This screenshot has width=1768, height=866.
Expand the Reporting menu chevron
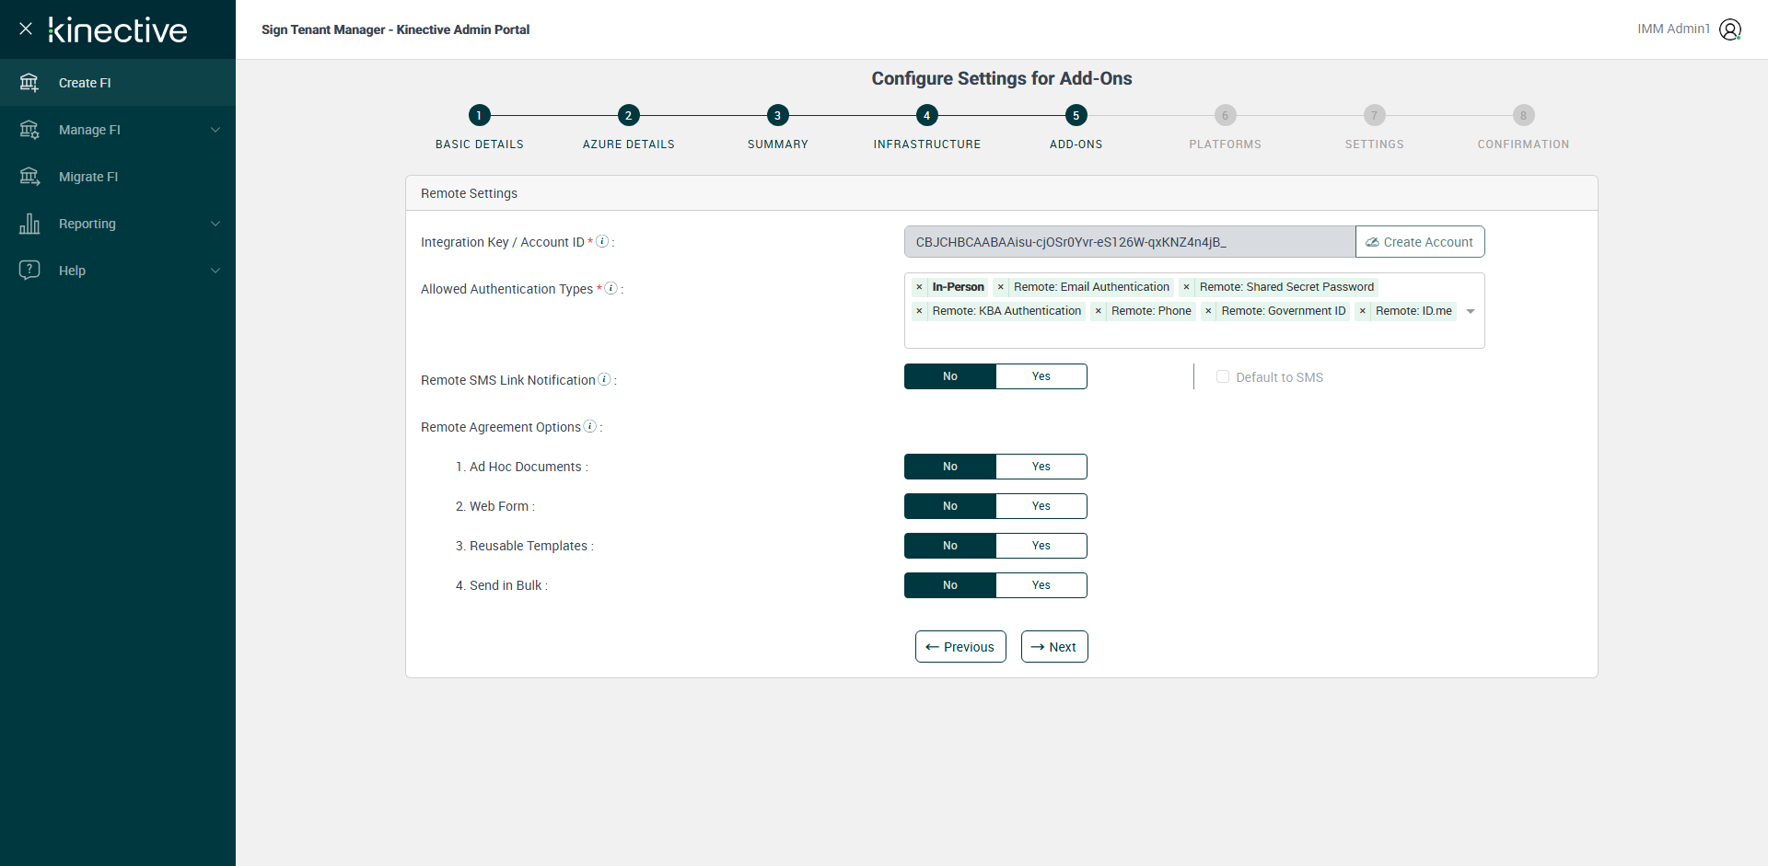click(215, 224)
